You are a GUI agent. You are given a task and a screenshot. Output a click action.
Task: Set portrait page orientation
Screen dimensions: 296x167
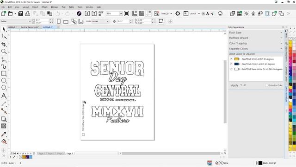59,21
